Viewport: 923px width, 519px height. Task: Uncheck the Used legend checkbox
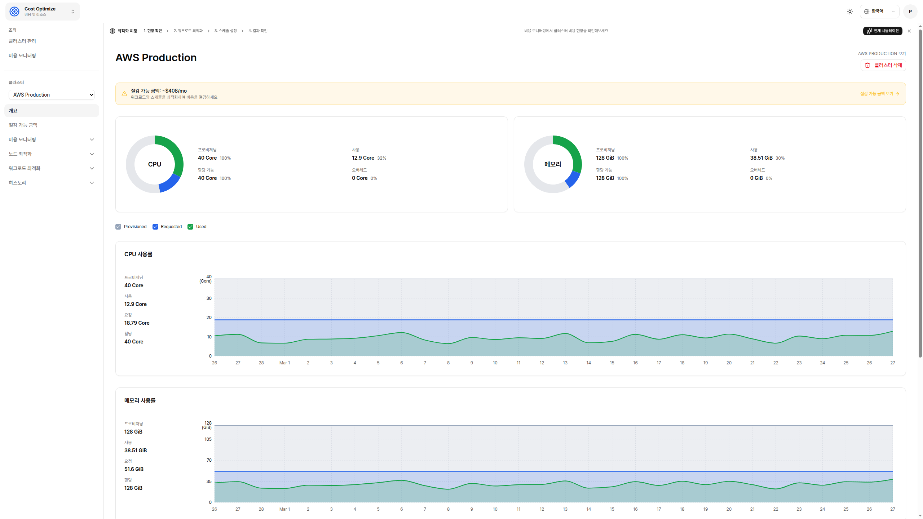click(190, 227)
